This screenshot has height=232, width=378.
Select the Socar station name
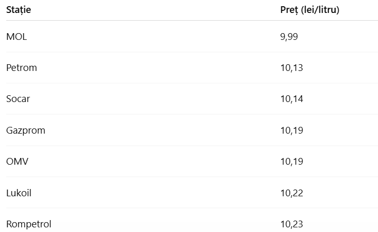pyautogui.click(x=18, y=99)
